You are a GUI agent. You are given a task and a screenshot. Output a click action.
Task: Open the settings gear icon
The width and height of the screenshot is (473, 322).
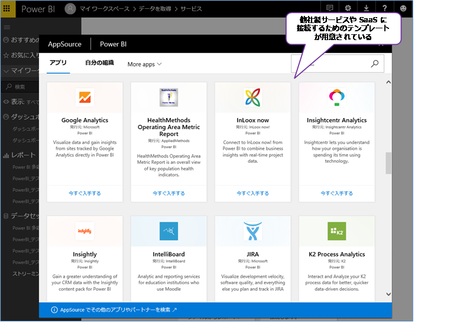click(348, 8)
